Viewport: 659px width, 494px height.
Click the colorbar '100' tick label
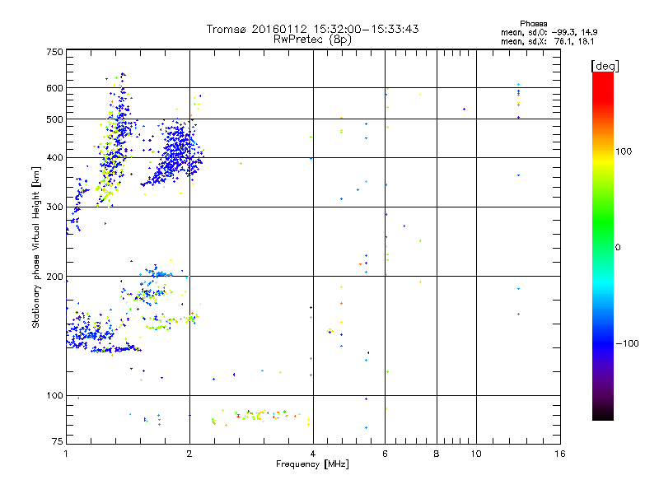(x=624, y=151)
